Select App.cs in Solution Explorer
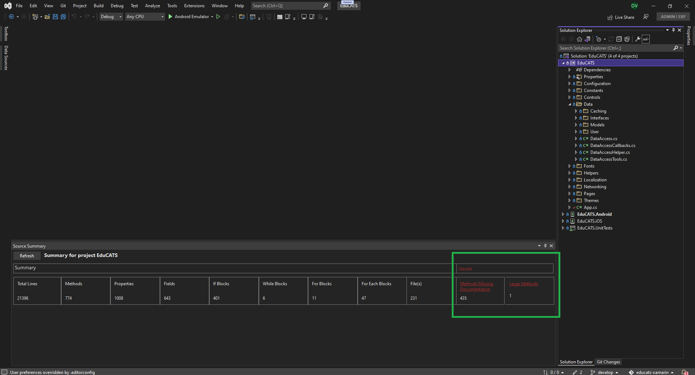The image size is (695, 375). coord(590,207)
